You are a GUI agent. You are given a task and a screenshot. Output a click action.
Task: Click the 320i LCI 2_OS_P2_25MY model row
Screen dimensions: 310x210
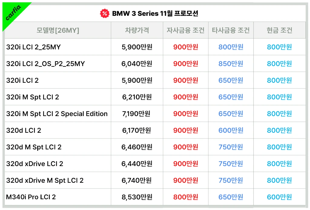click(x=45, y=64)
